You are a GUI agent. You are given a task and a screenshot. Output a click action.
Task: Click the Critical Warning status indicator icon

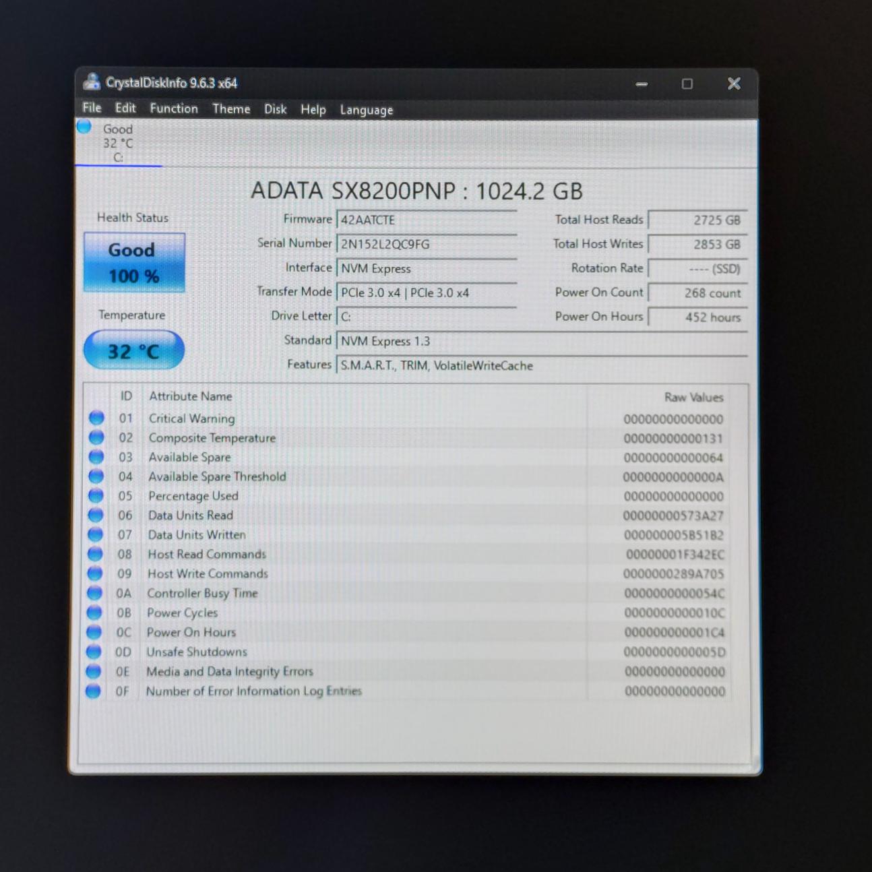pos(97,418)
